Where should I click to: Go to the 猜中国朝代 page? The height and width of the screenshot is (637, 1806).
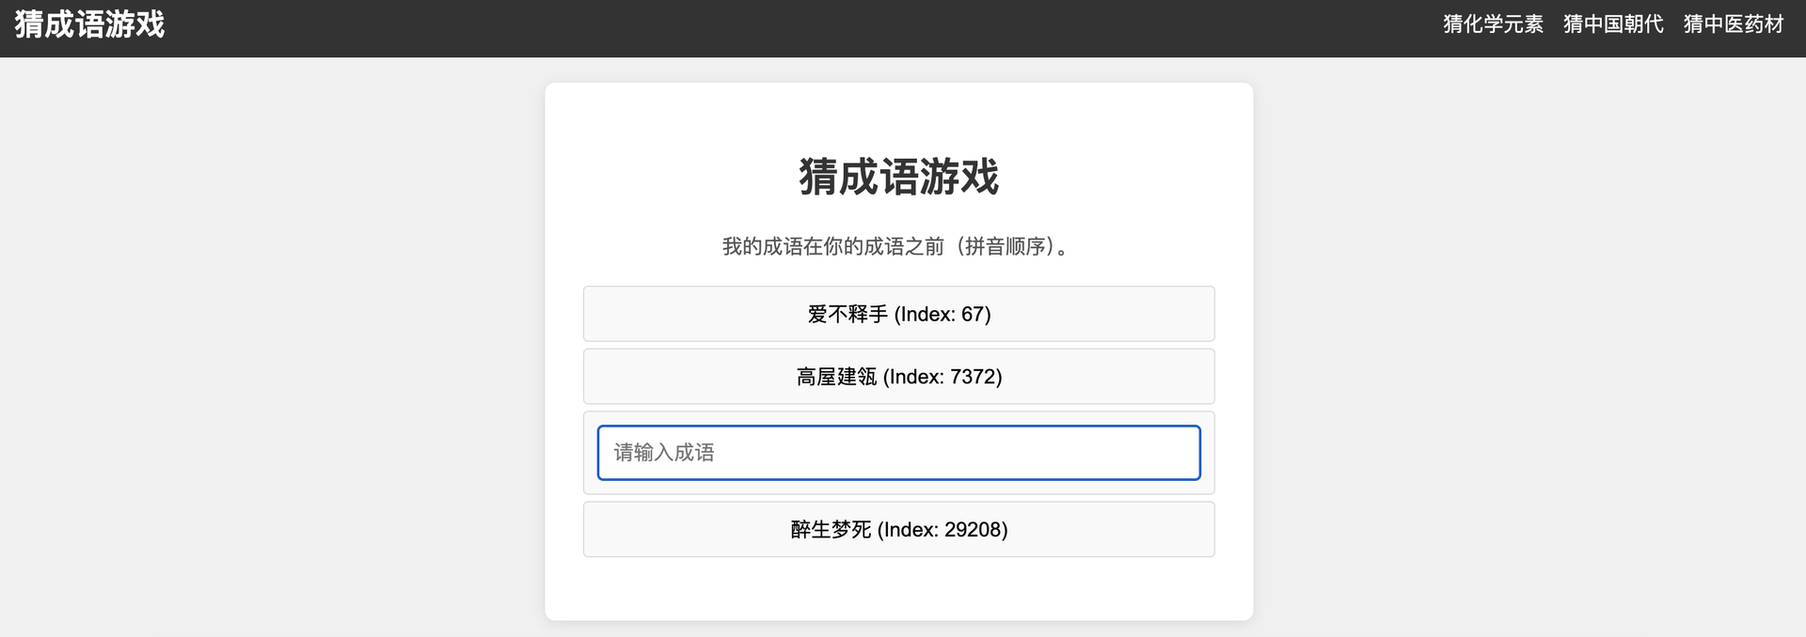[1613, 24]
